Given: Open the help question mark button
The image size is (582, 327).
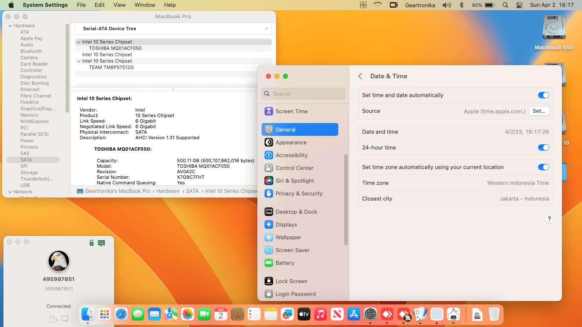Looking at the screenshot, I should tap(549, 219).
